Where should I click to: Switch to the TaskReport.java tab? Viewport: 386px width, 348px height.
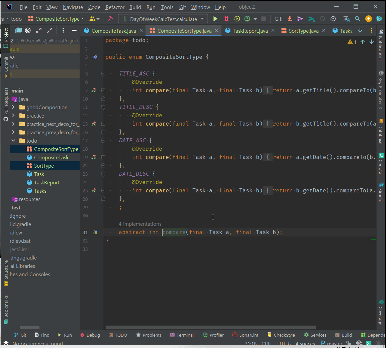(x=250, y=31)
